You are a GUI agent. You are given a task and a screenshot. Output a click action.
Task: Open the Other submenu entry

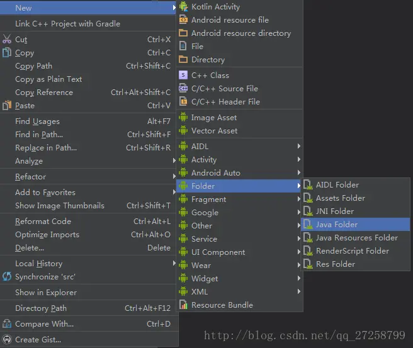point(240,225)
